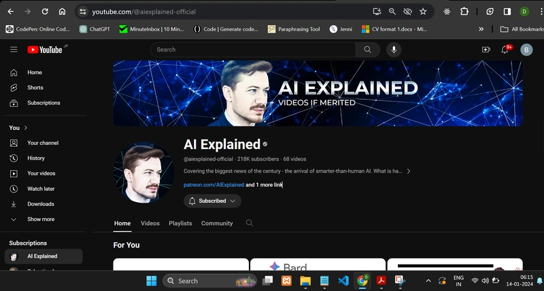Go to Home in the sidebar
Image resolution: width=544 pixels, height=291 pixels.
44,73
